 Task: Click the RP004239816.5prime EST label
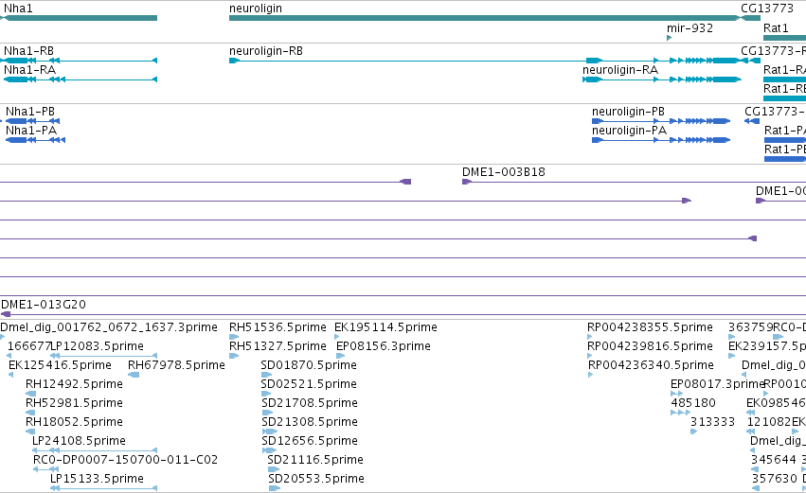coord(651,346)
